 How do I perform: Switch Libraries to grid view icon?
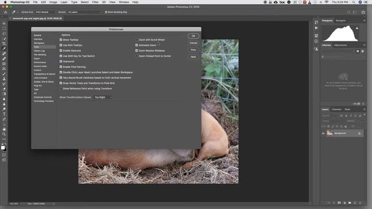tap(358, 51)
